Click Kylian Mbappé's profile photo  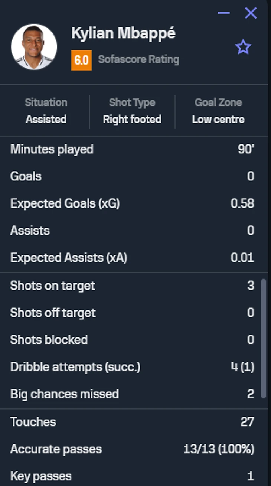(x=34, y=47)
